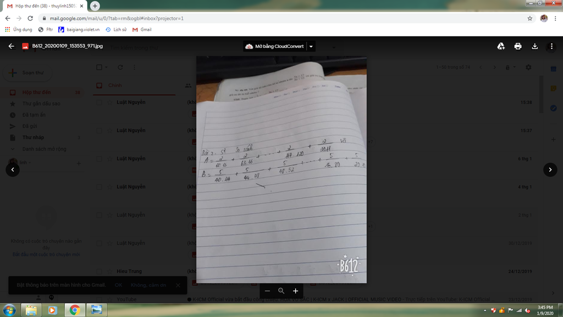Go back in Chrome browser
This screenshot has height=317, width=563.
click(x=8, y=18)
